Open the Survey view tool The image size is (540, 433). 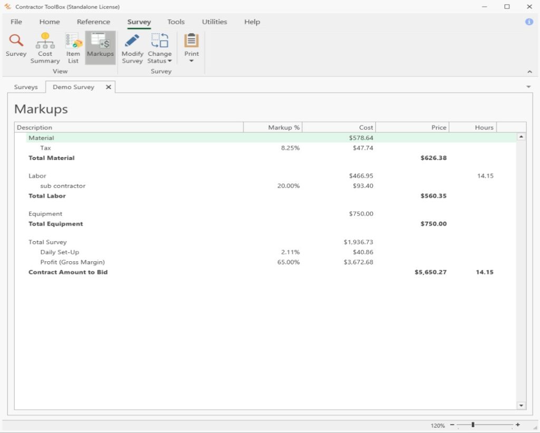(16, 46)
